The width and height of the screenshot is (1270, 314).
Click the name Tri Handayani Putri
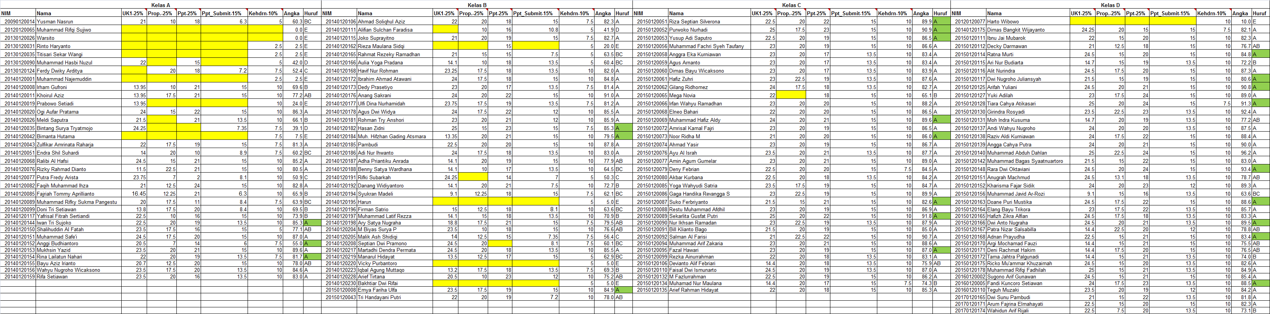coord(394,298)
